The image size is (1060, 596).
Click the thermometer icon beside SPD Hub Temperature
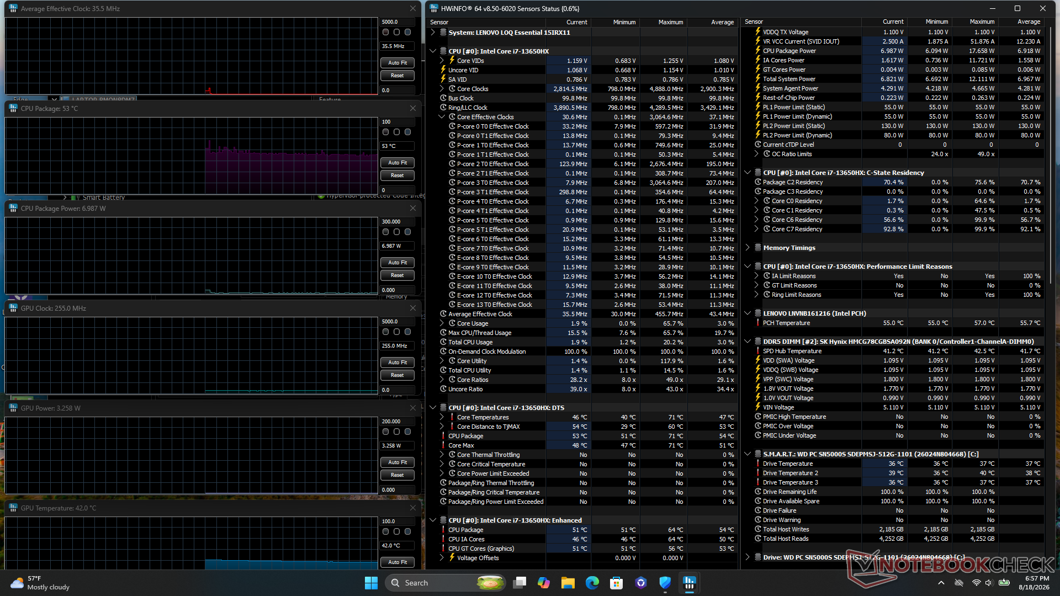click(x=758, y=351)
